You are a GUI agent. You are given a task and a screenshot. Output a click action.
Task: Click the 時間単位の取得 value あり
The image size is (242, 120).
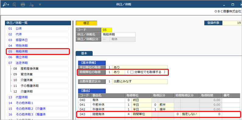(x=118, y=72)
